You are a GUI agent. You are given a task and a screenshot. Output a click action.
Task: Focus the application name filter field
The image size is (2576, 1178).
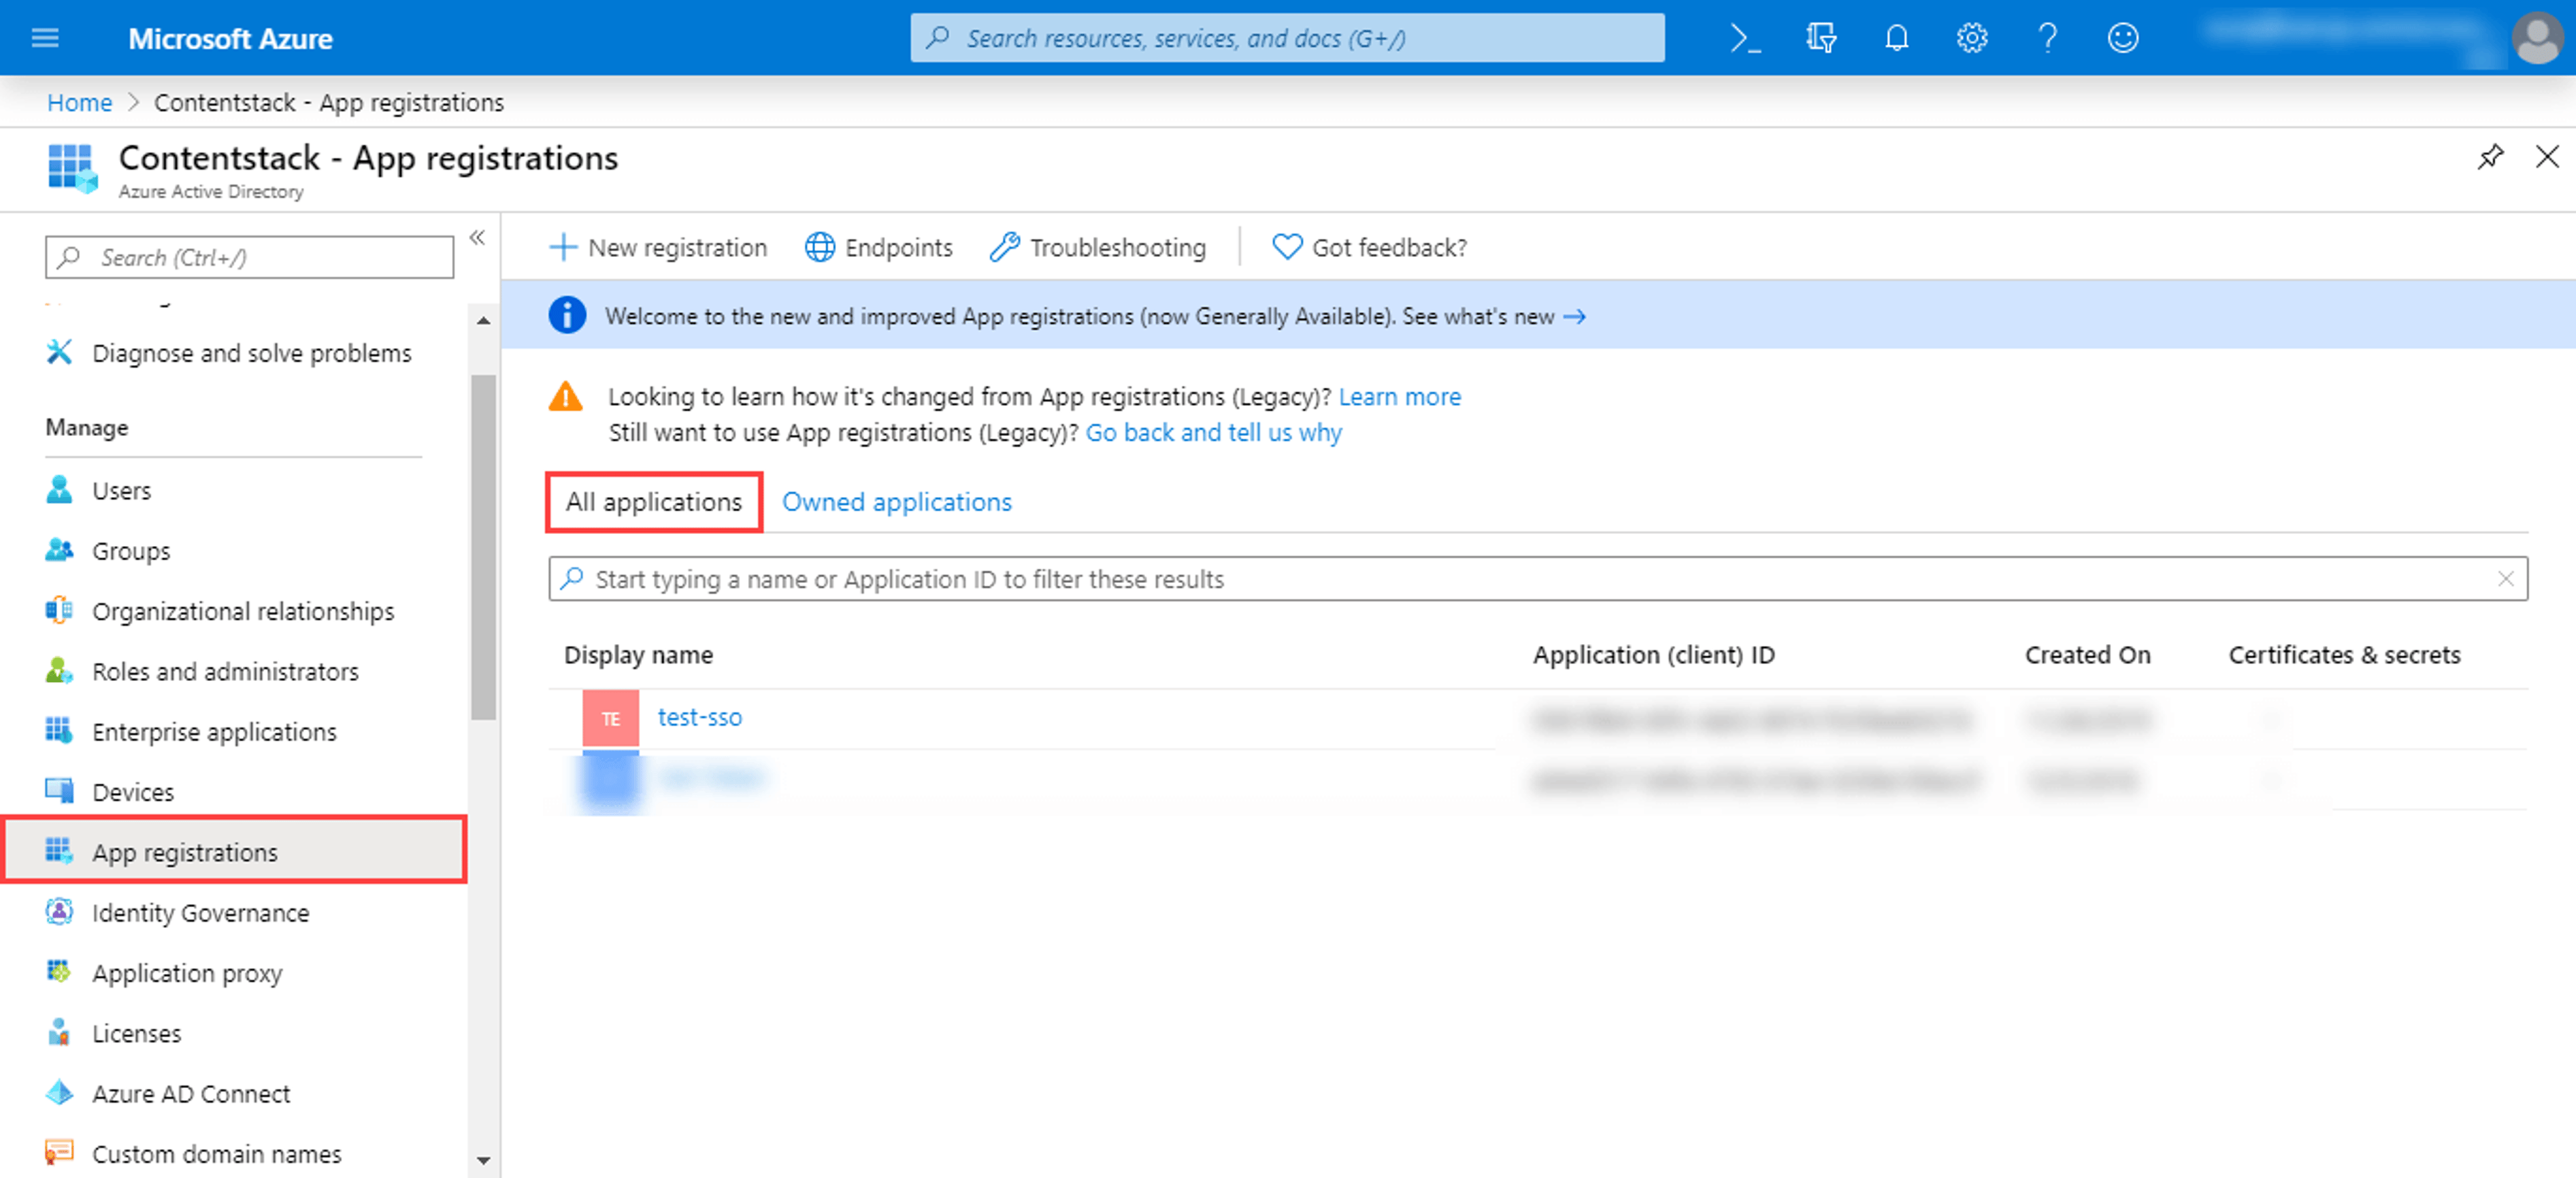pyautogui.click(x=1537, y=579)
